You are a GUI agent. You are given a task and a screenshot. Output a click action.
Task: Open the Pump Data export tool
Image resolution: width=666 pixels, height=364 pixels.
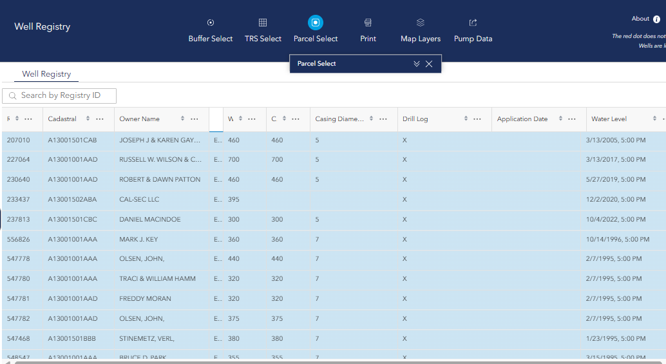(473, 23)
